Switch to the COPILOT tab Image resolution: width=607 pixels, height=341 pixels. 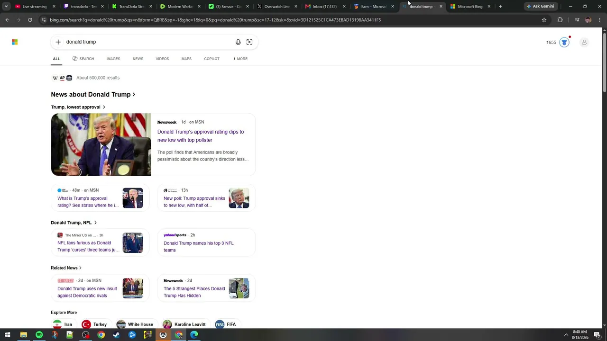[212, 59]
